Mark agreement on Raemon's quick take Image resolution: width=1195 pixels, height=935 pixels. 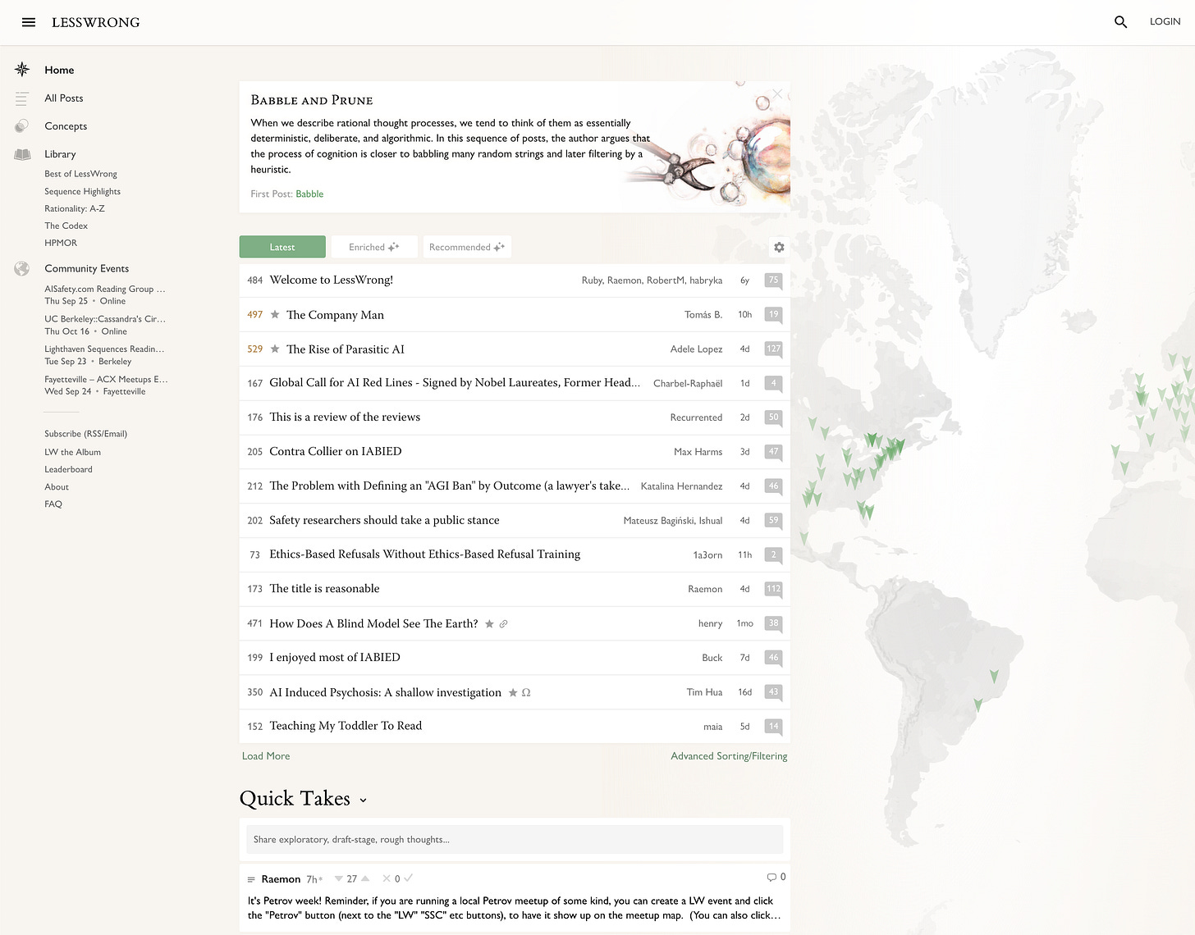(409, 878)
